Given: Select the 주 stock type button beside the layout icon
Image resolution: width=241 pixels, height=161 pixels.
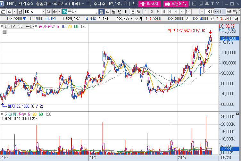Looking at the screenshot, I should tap(10, 12).
